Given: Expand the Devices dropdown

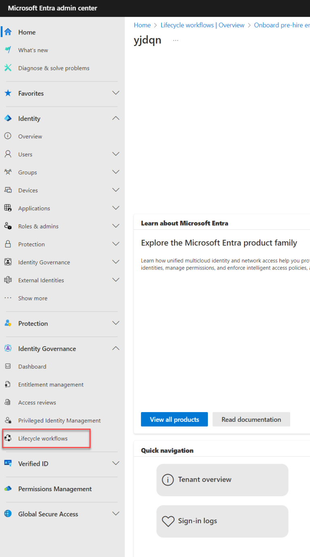Looking at the screenshot, I should pos(116,190).
